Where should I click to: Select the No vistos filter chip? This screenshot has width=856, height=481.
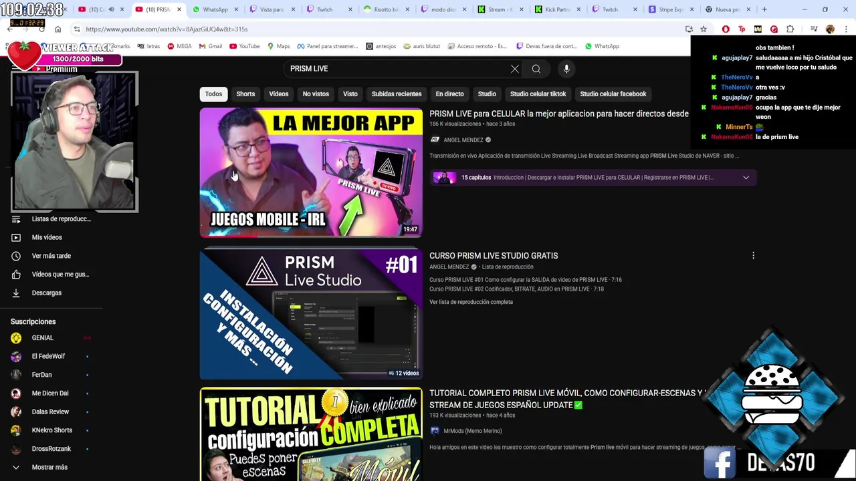click(x=316, y=94)
